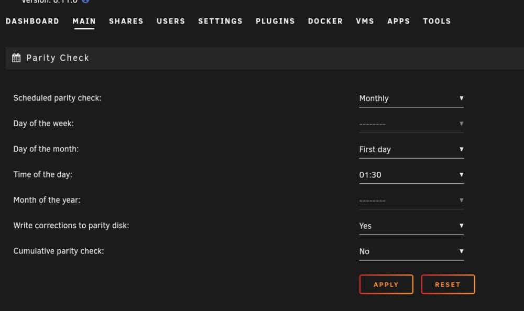Go to the Shares tab

(126, 21)
